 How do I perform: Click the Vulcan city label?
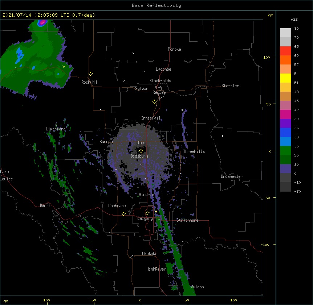(197, 287)
